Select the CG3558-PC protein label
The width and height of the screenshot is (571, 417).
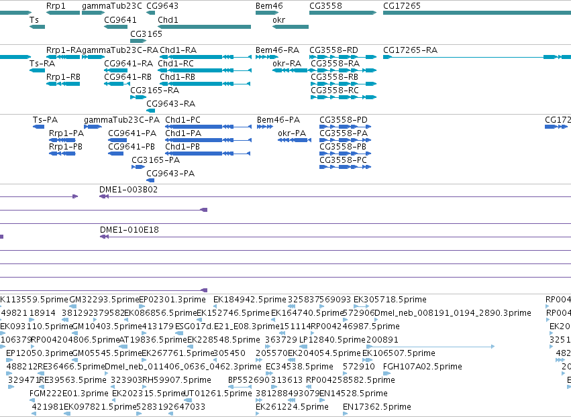point(343,160)
